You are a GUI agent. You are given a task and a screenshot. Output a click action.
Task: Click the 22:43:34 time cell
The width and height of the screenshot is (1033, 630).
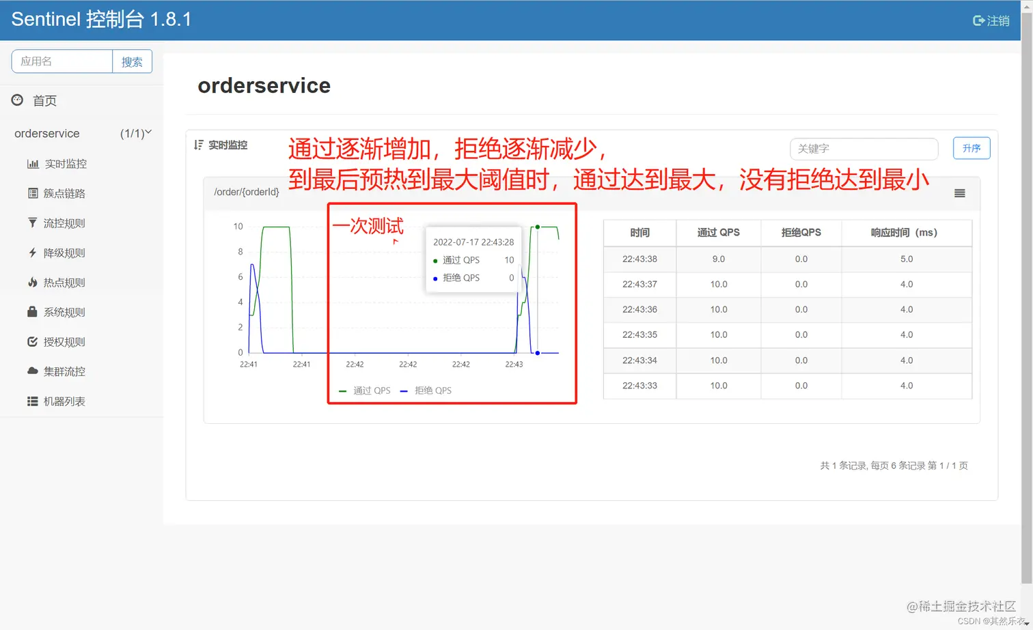(x=639, y=360)
